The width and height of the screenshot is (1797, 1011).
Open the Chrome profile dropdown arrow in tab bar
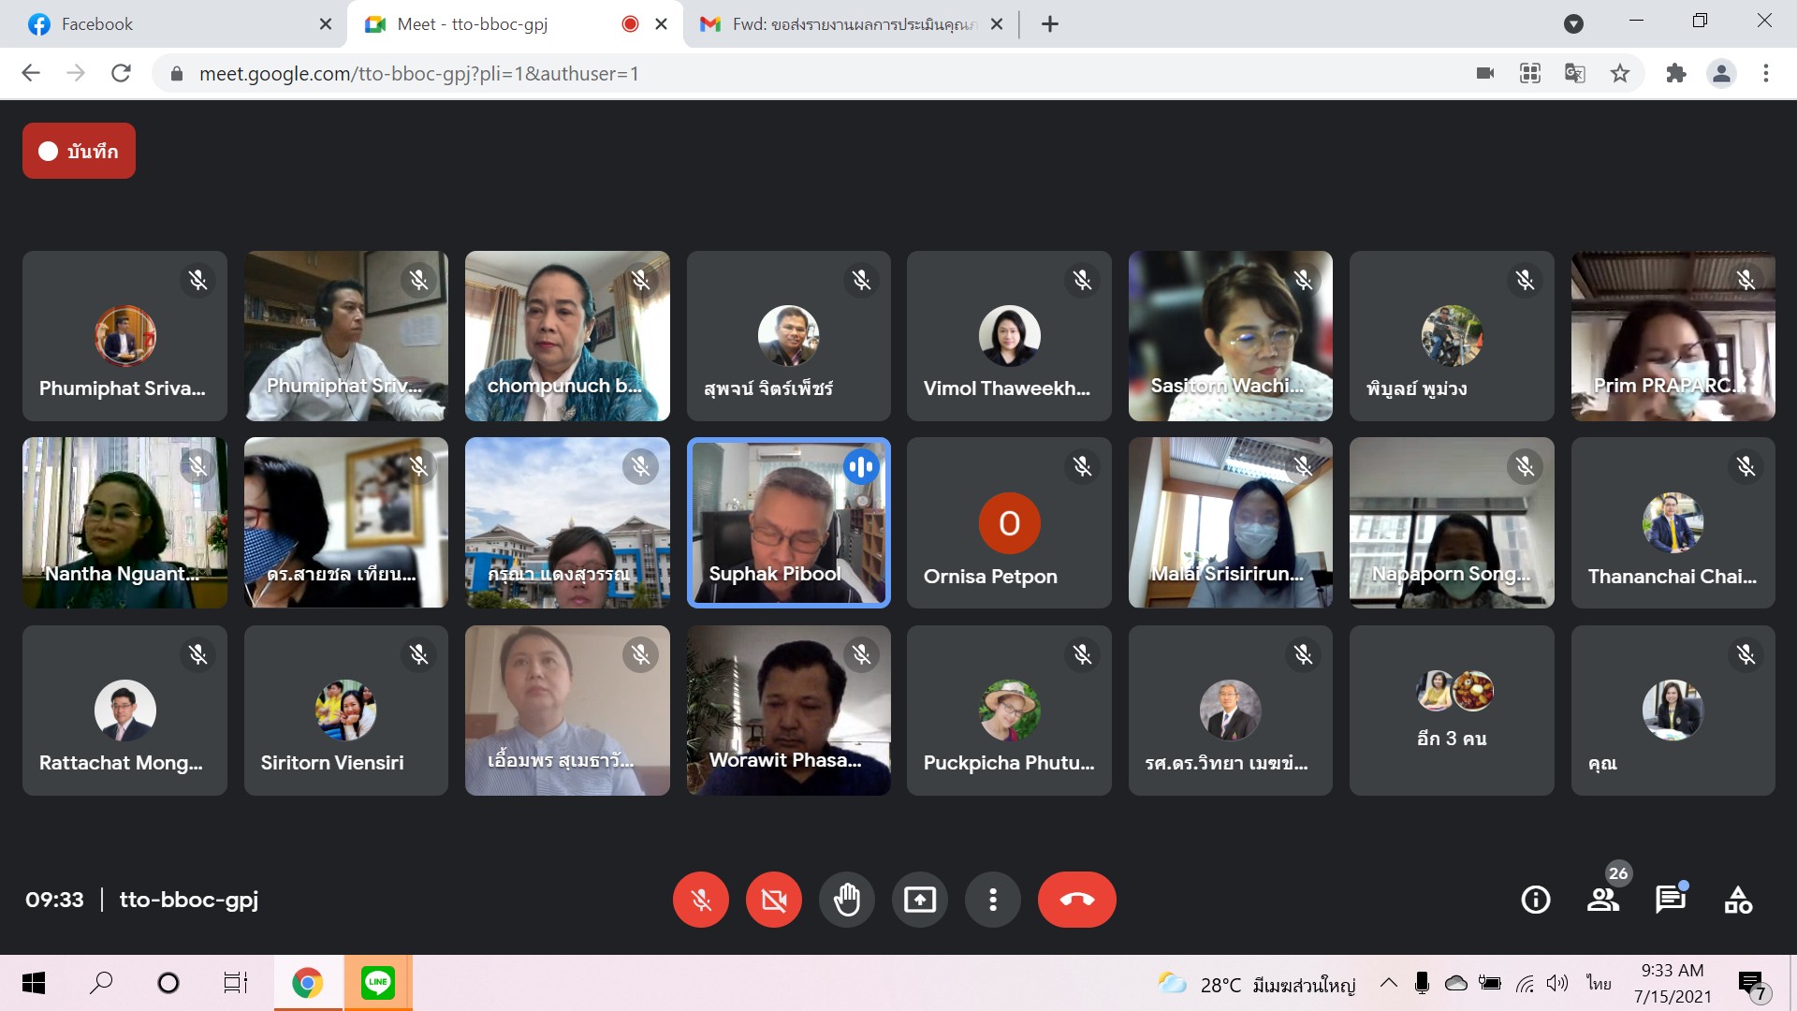1573,24
